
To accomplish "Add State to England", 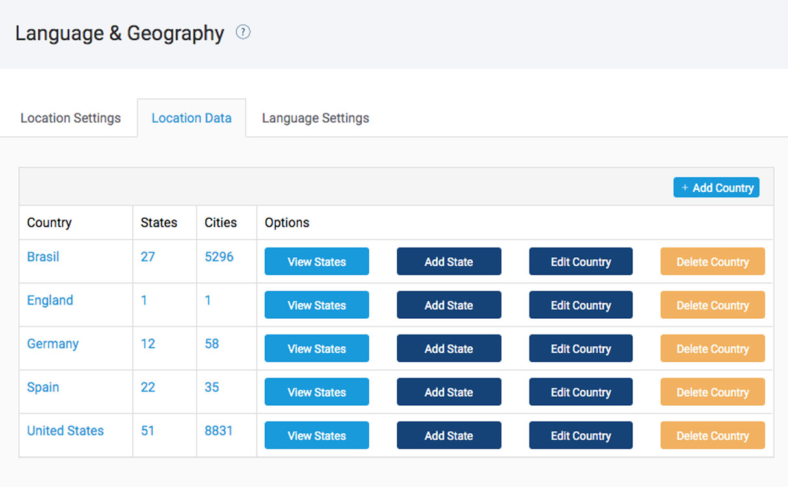I will (x=449, y=305).
